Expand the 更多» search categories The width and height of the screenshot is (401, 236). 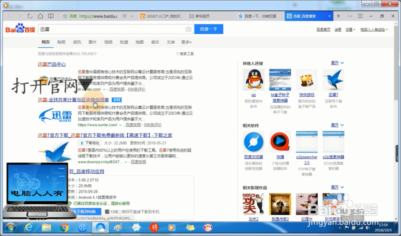186,42
